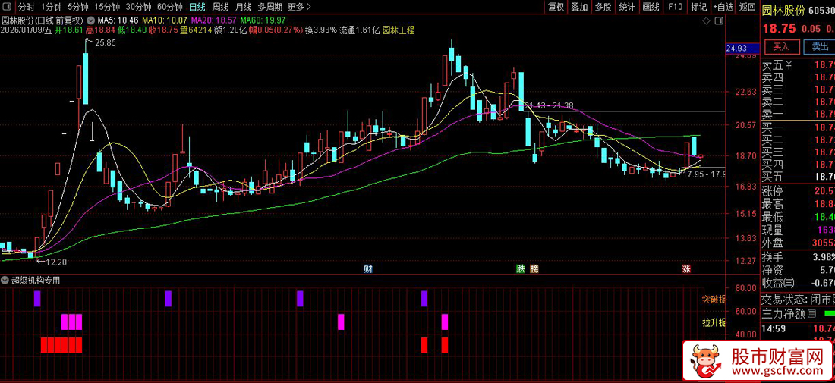Click the 跌 marker on the chart bottom
The width and height of the screenshot is (835, 383).
(x=521, y=269)
